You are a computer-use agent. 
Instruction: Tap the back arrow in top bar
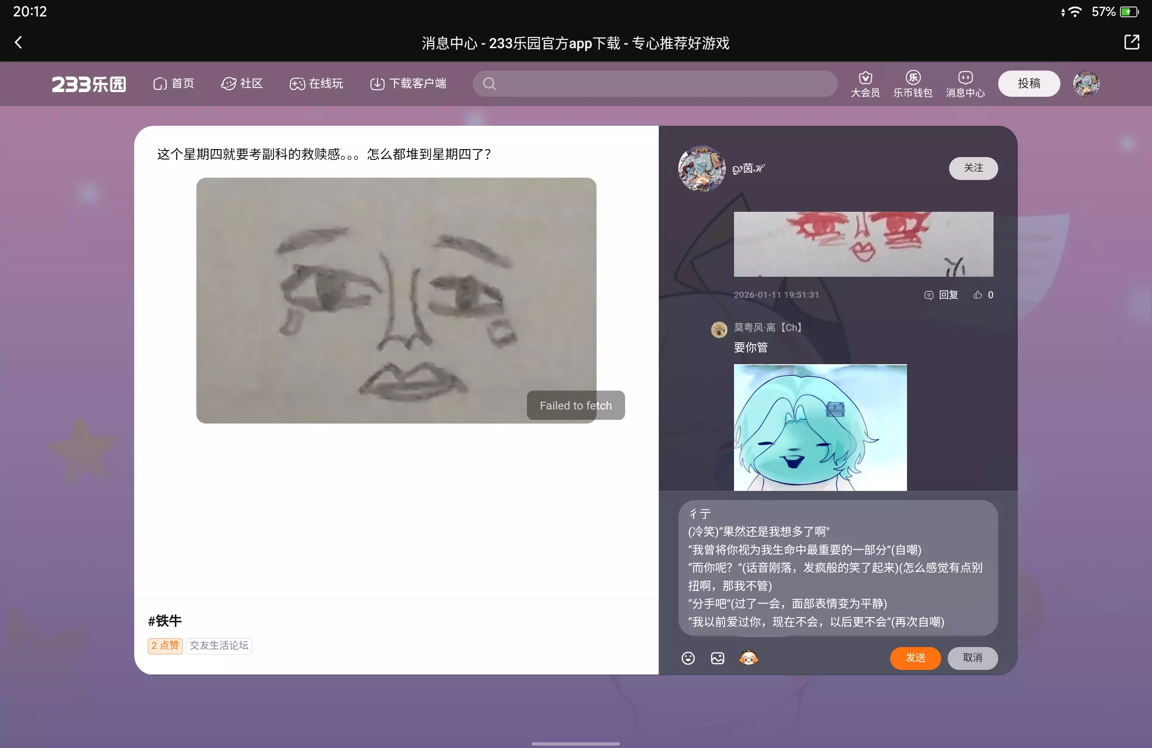pos(18,43)
